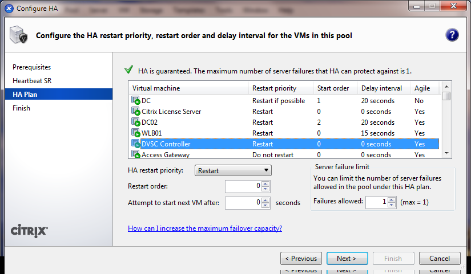Sort by the Restart priority column header
The height and width of the screenshot is (274, 471).
tap(274, 88)
